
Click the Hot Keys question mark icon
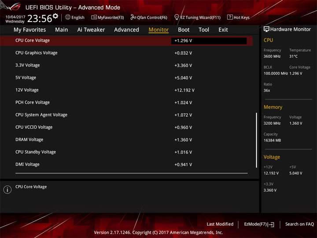click(x=230, y=17)
